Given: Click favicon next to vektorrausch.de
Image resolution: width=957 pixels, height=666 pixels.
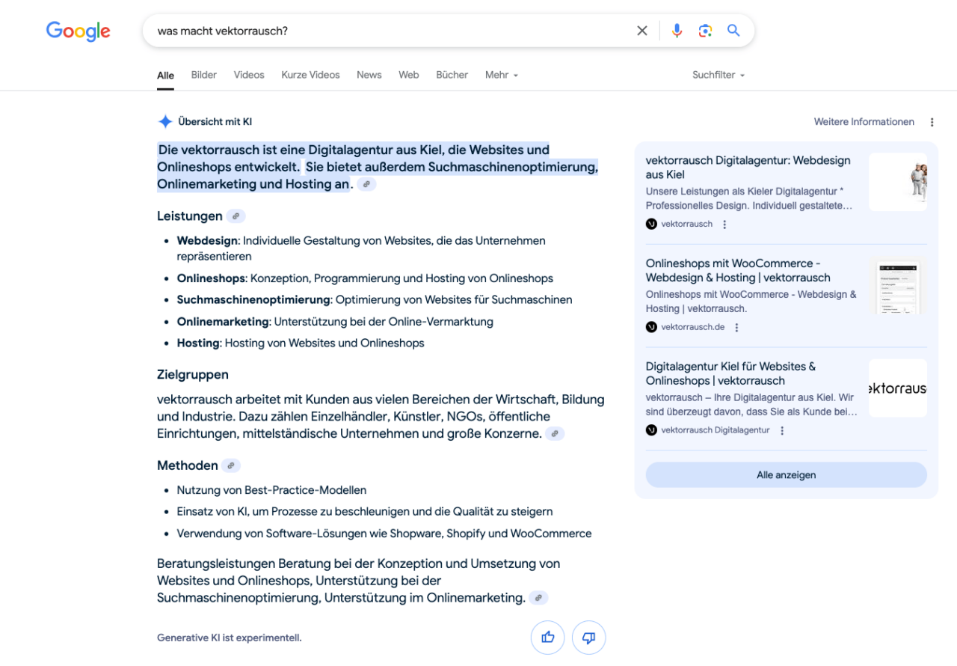Looking at the screenshot, I should click(651, 327).
